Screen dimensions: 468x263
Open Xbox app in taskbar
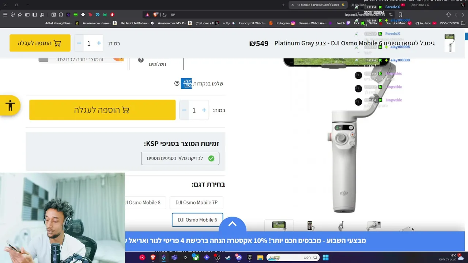pyautogui.click(x=196, y=258)
